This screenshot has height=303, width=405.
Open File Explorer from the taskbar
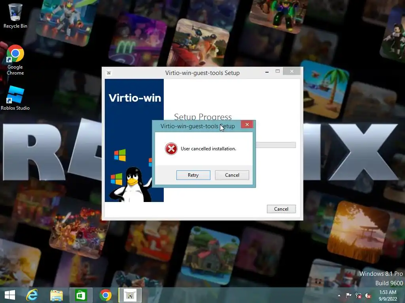pos(57,295)
